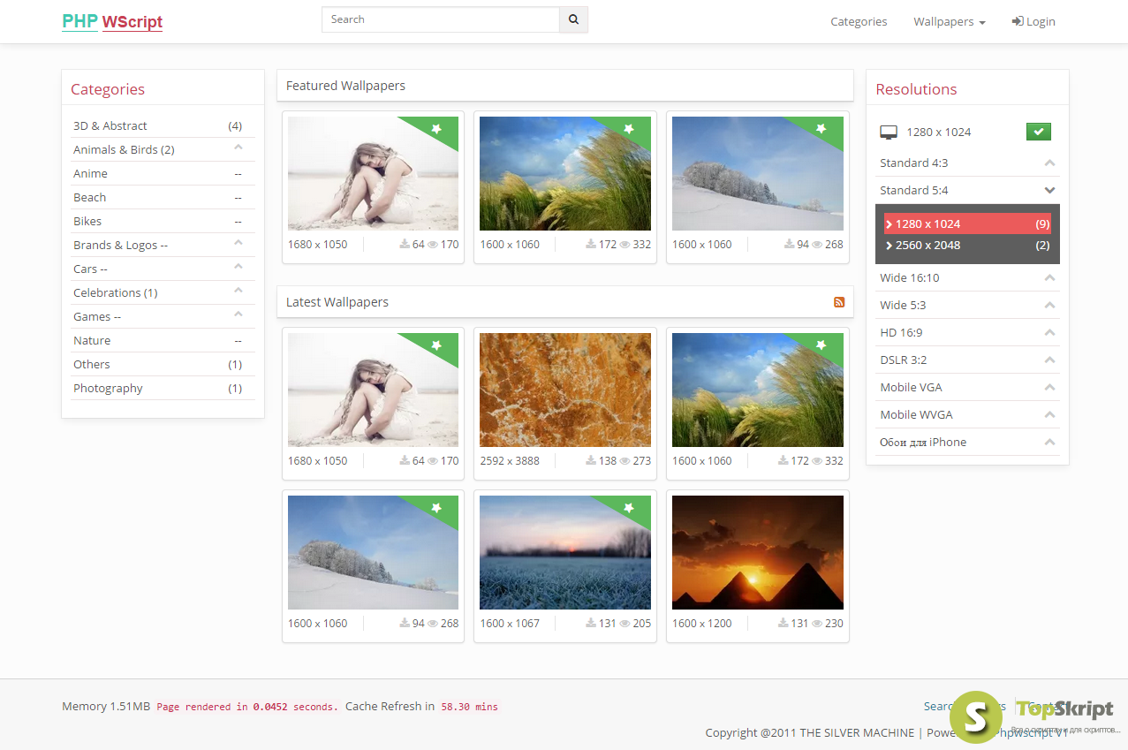Click the 2592 x 3888 resolution text
This screenshot has height=750, width=1128.
click(x=510, y=460)
